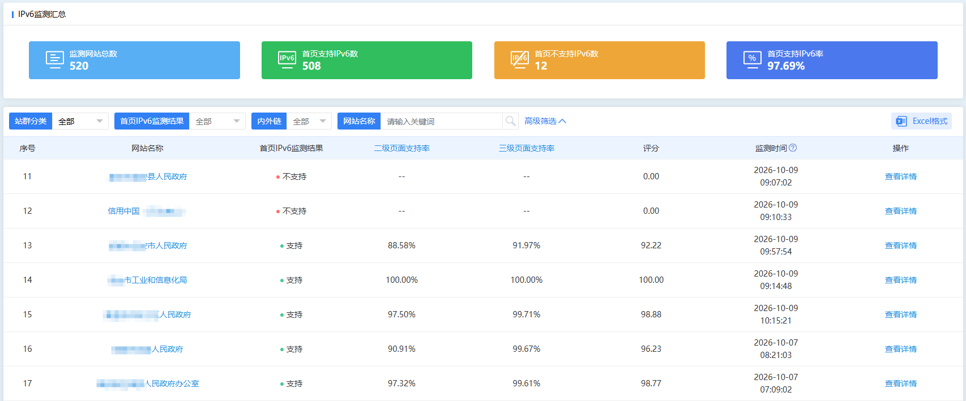Screen dimensions: 966x401
Task: Open the 首页支持IPv6数 508 card
Action: coord(367,60)
